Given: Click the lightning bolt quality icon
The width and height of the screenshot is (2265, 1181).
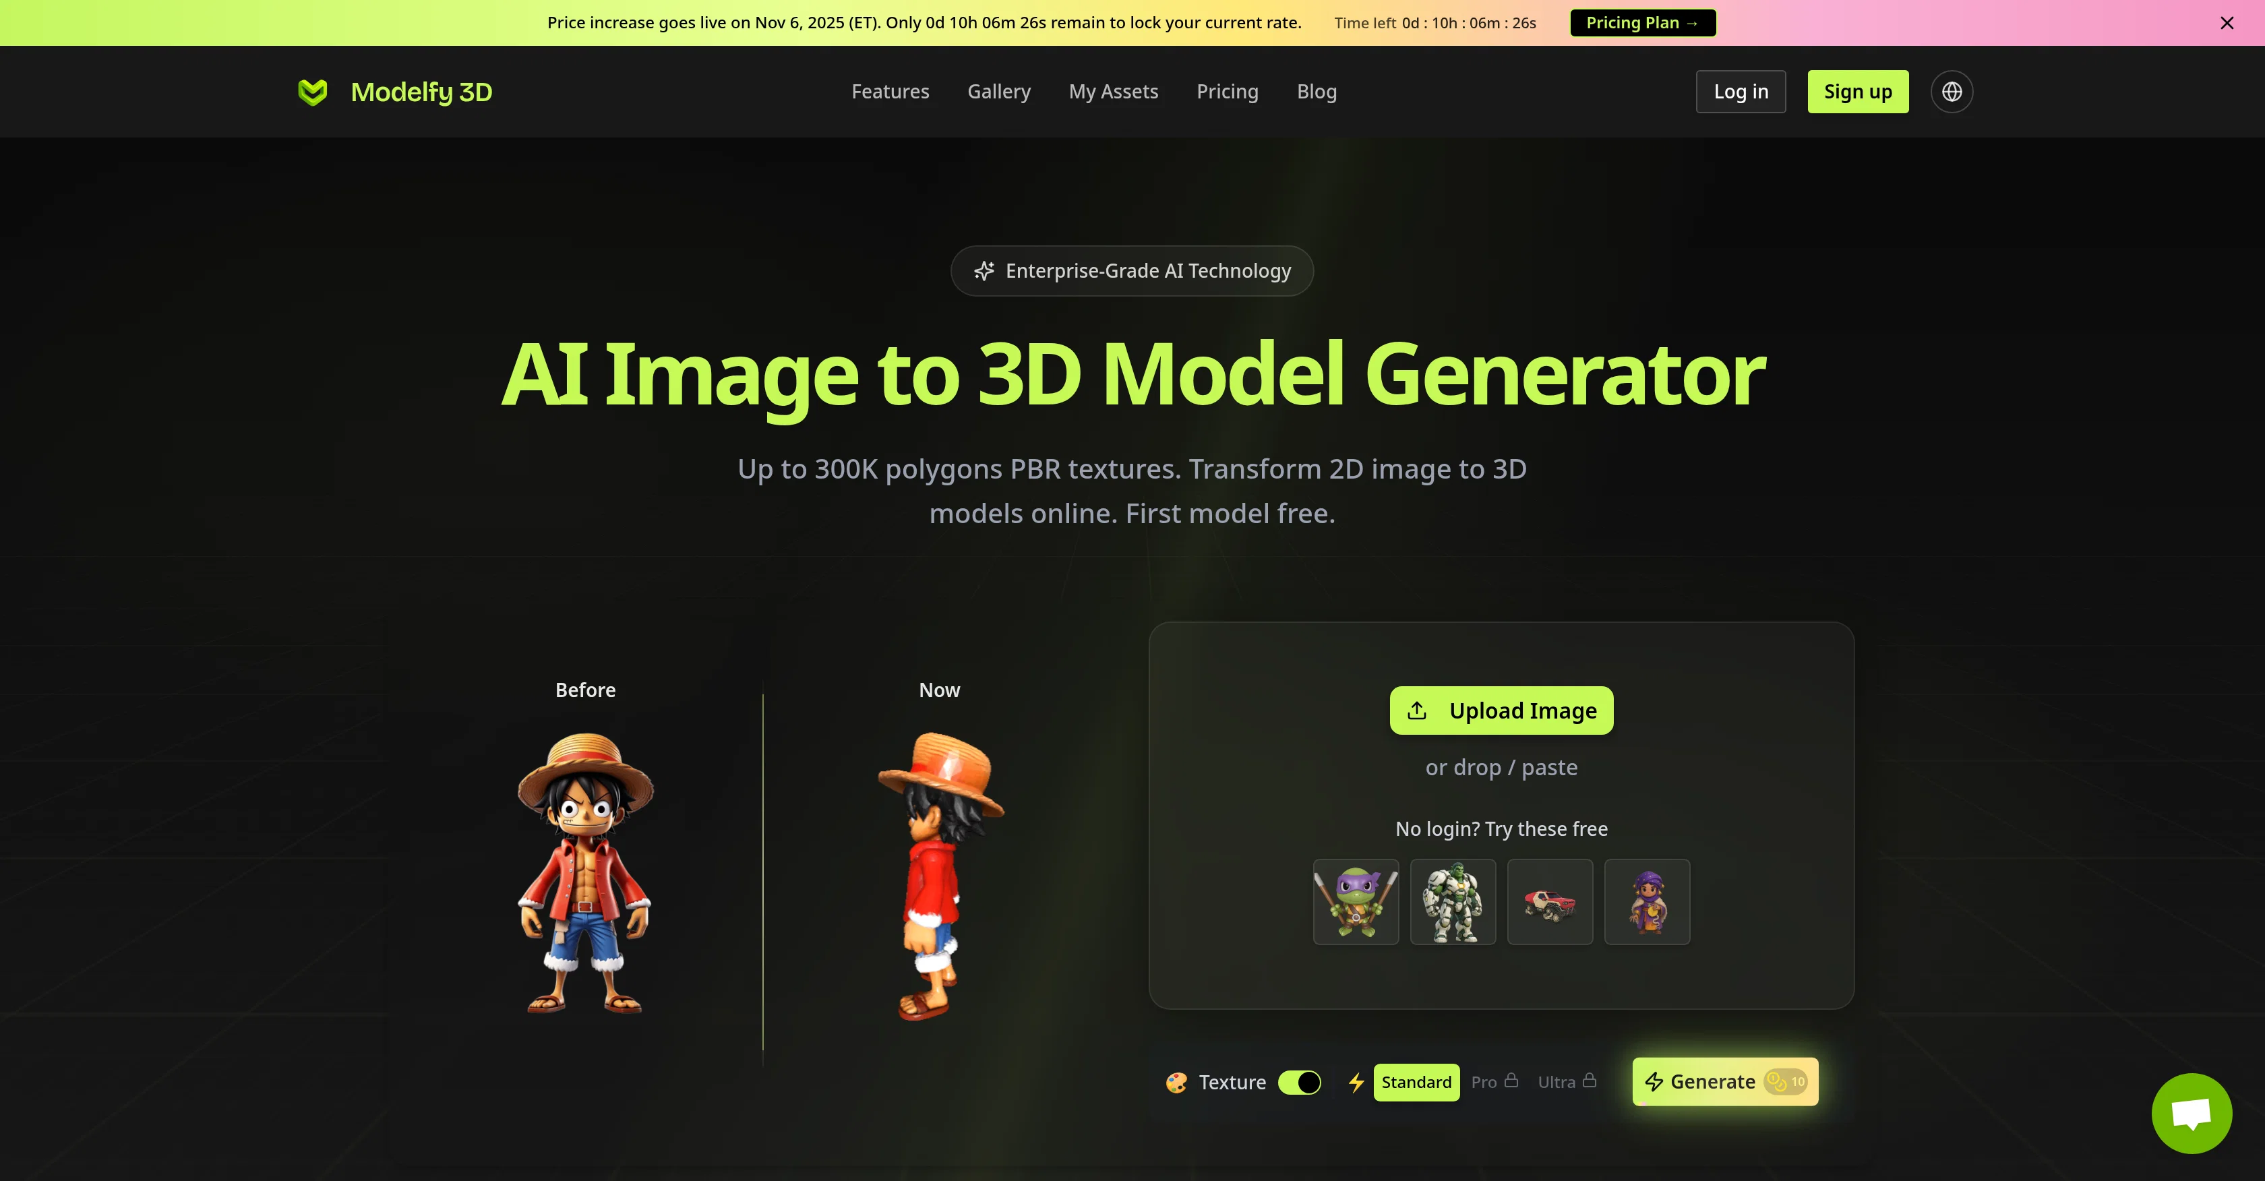Looking at the screenshot, I should coord(1357,1083).
